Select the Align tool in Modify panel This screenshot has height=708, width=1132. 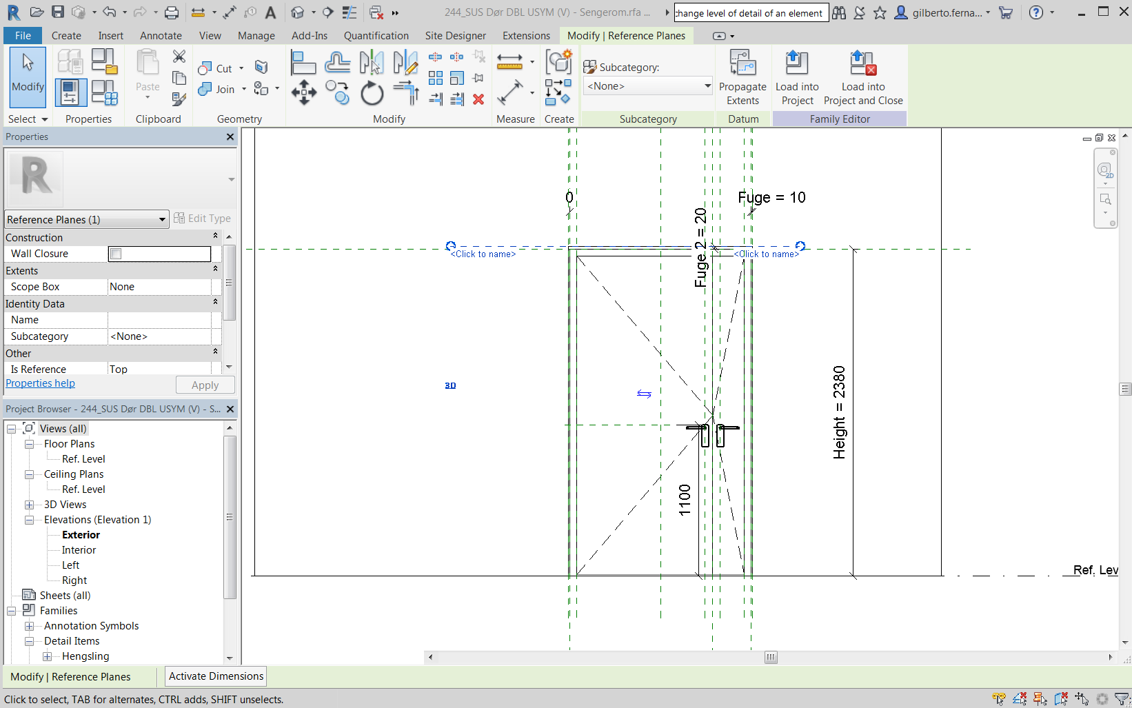point(303,61)
